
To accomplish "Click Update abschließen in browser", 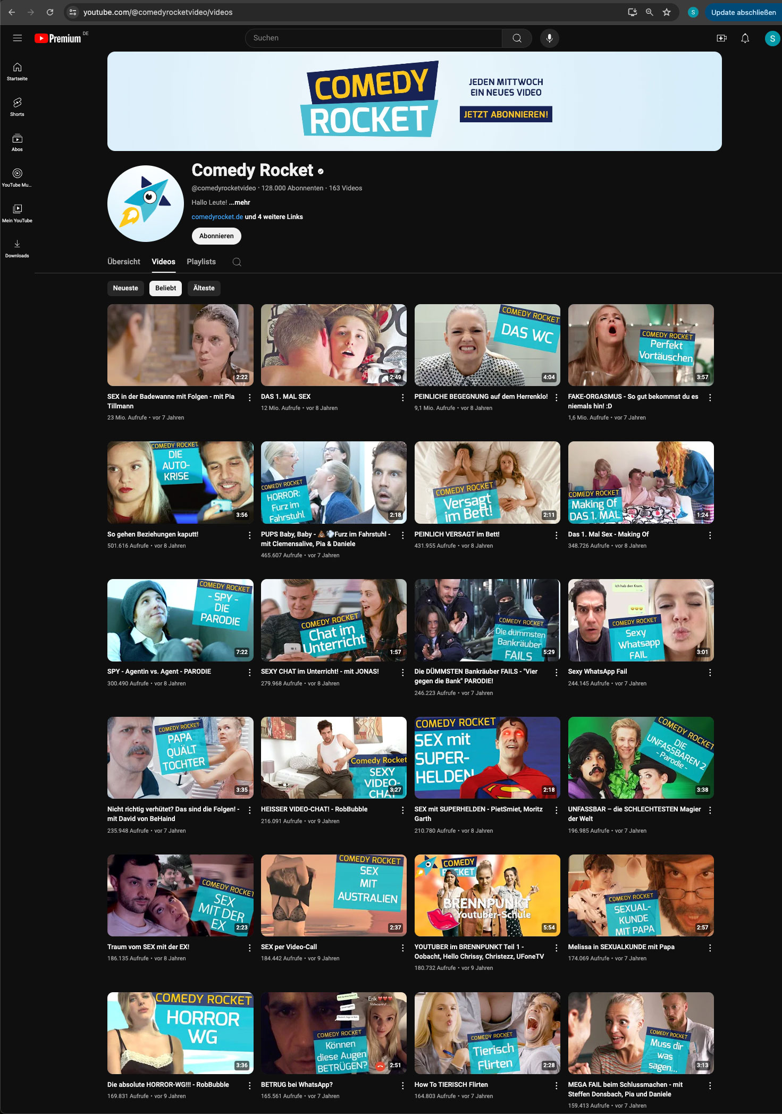I will [x=743, y=12].
